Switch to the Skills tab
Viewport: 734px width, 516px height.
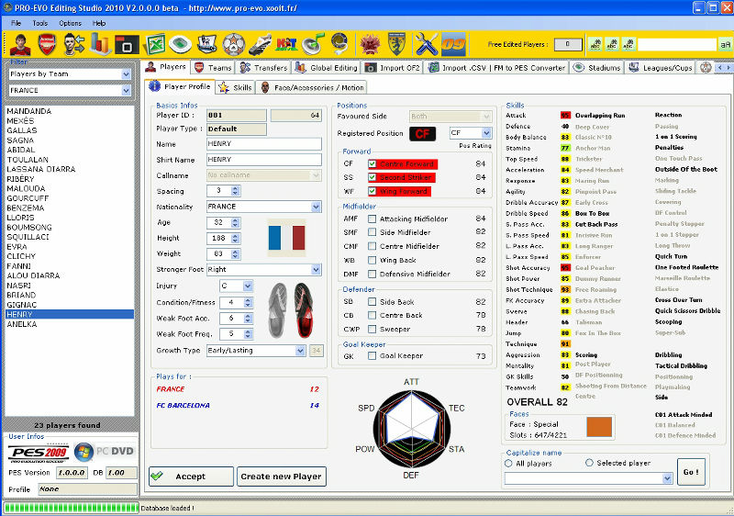click(x=236, y=87)
